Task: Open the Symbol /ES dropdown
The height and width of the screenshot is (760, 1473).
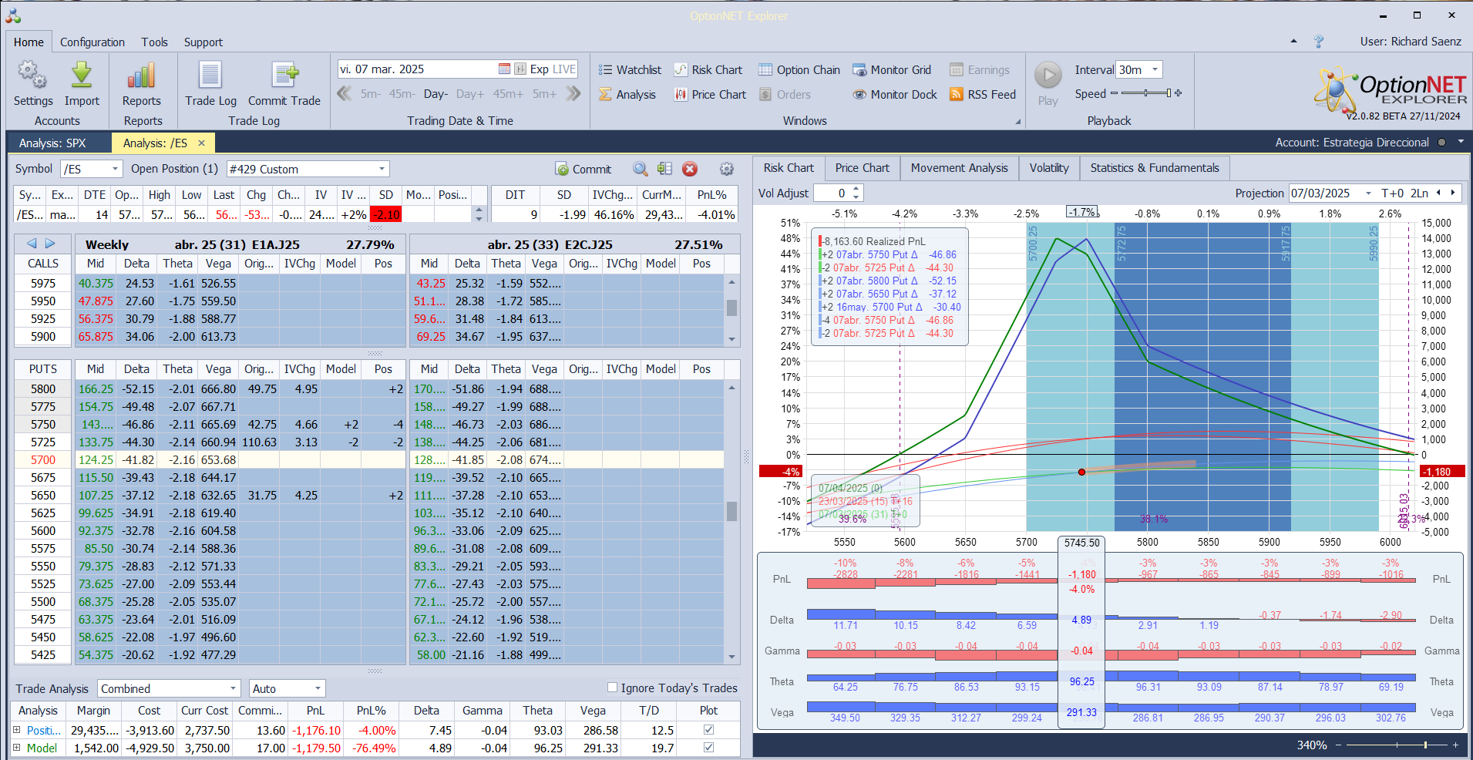Action: click(115, 169)
